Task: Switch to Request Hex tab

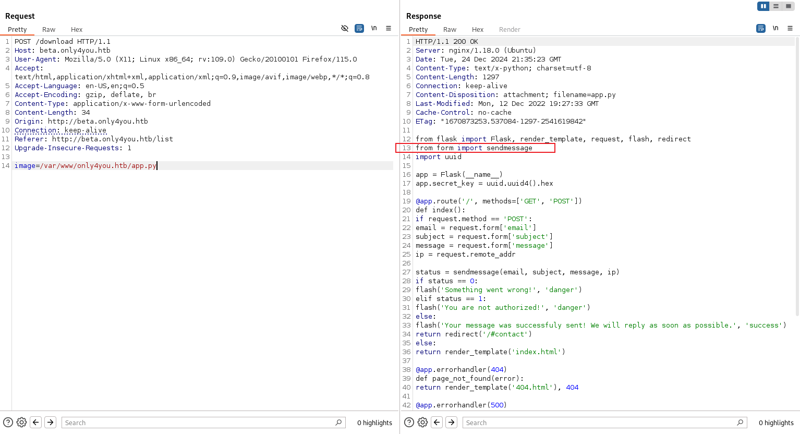Action: 77,30
